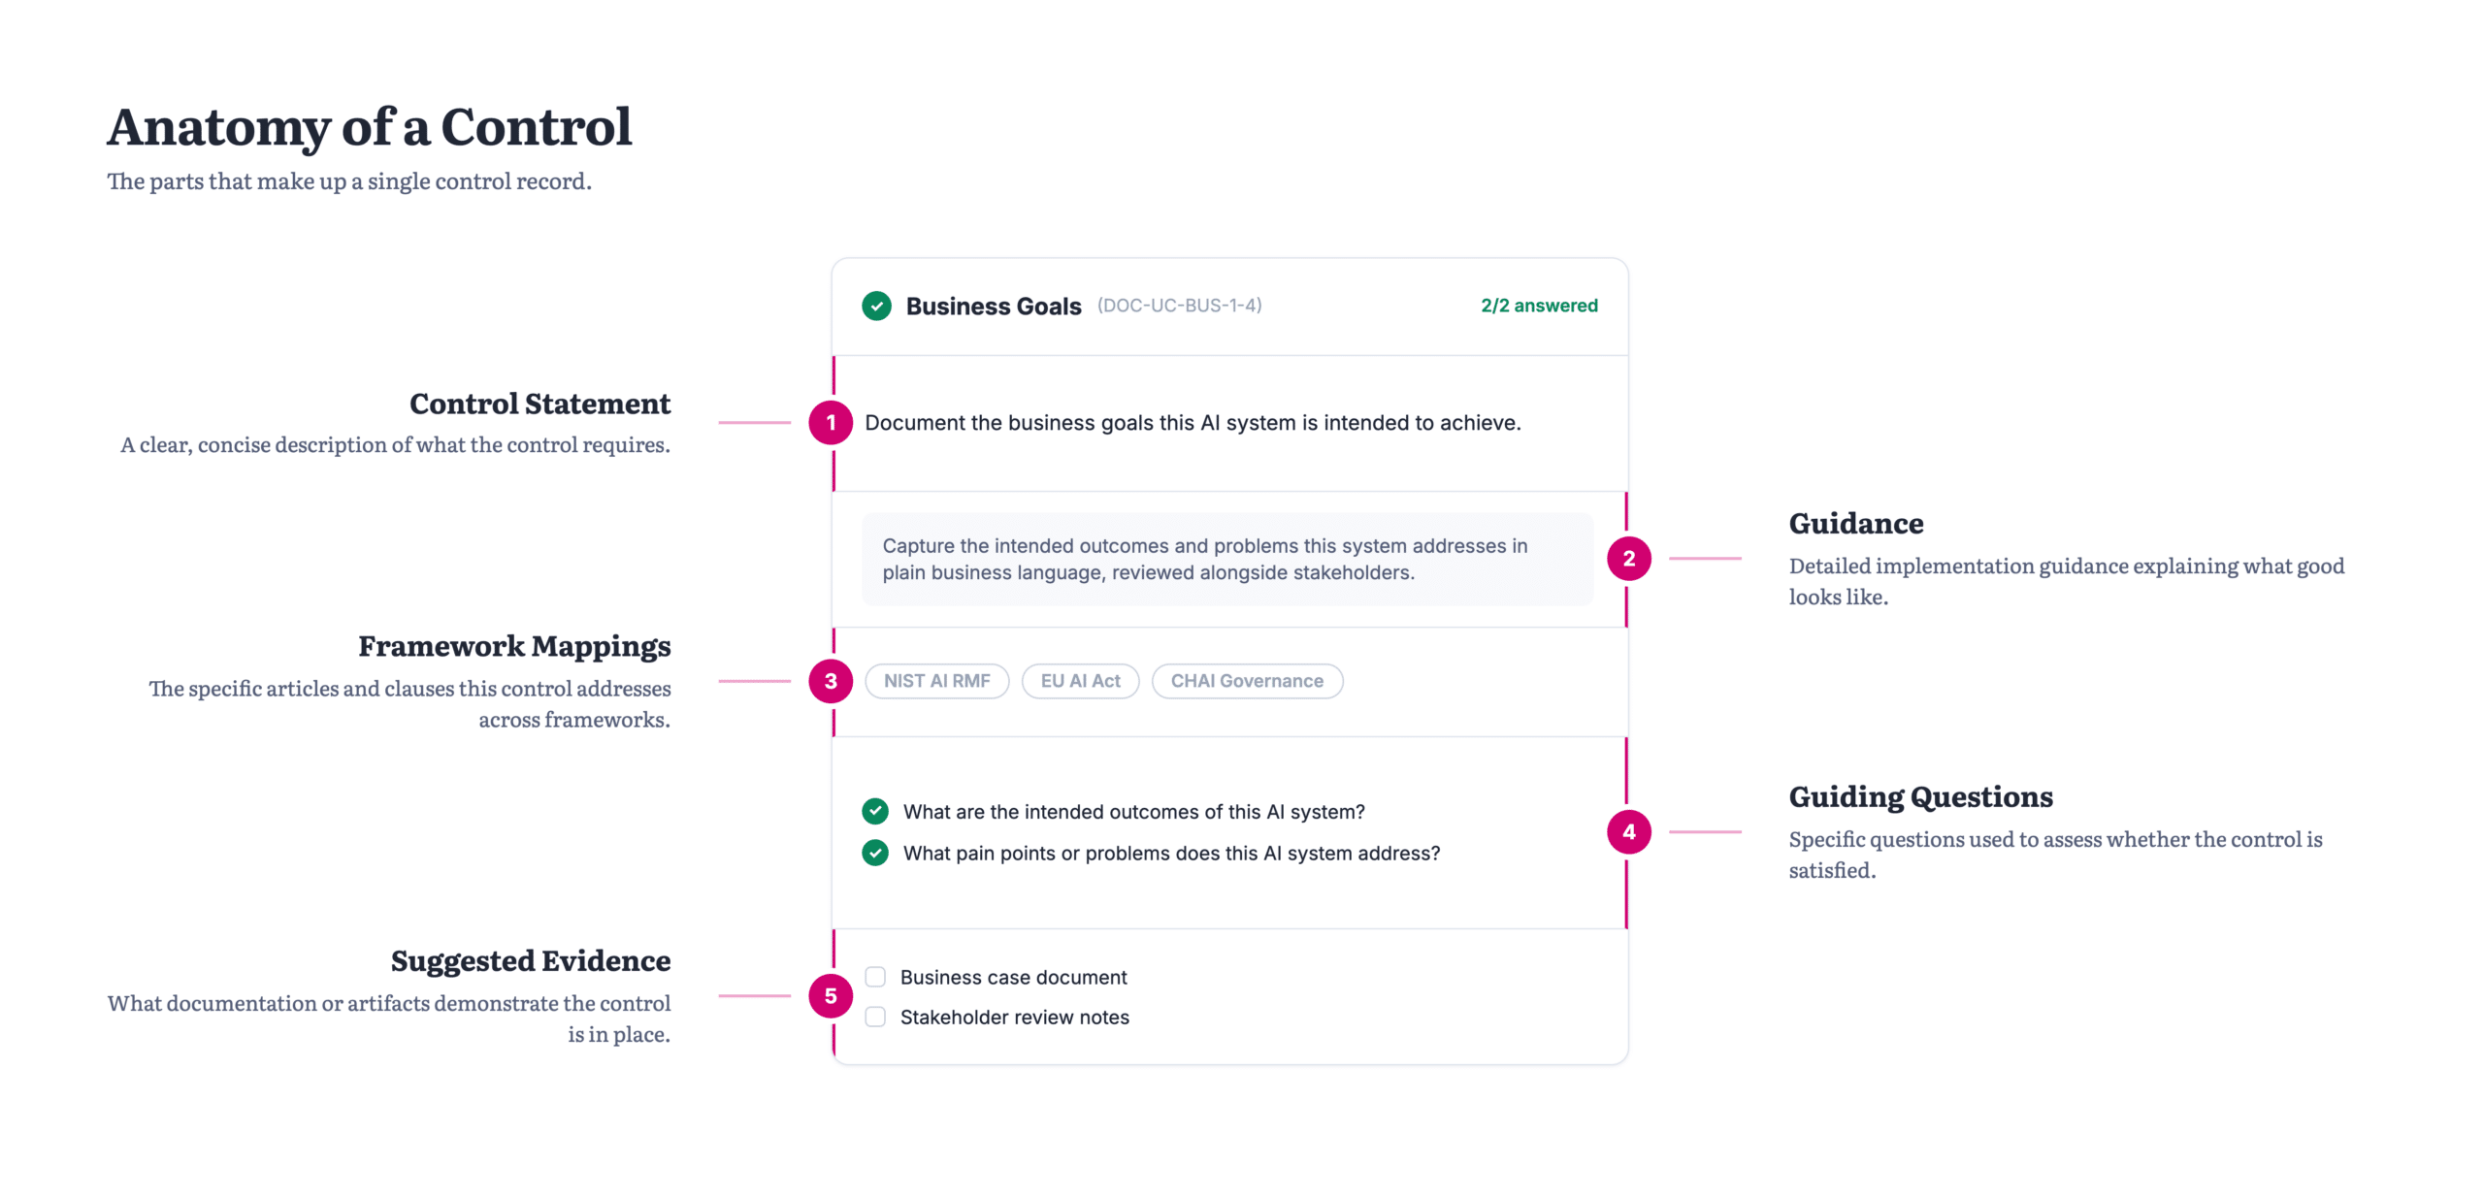This screenshot has width=2484, height=1197.
Task: Click the pink marker numbered 1
Action: tap(830, 423)
